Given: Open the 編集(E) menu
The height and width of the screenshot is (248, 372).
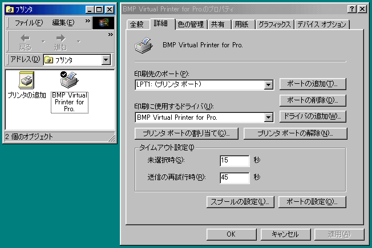Looking at the screenshot, I should (63, 23).
